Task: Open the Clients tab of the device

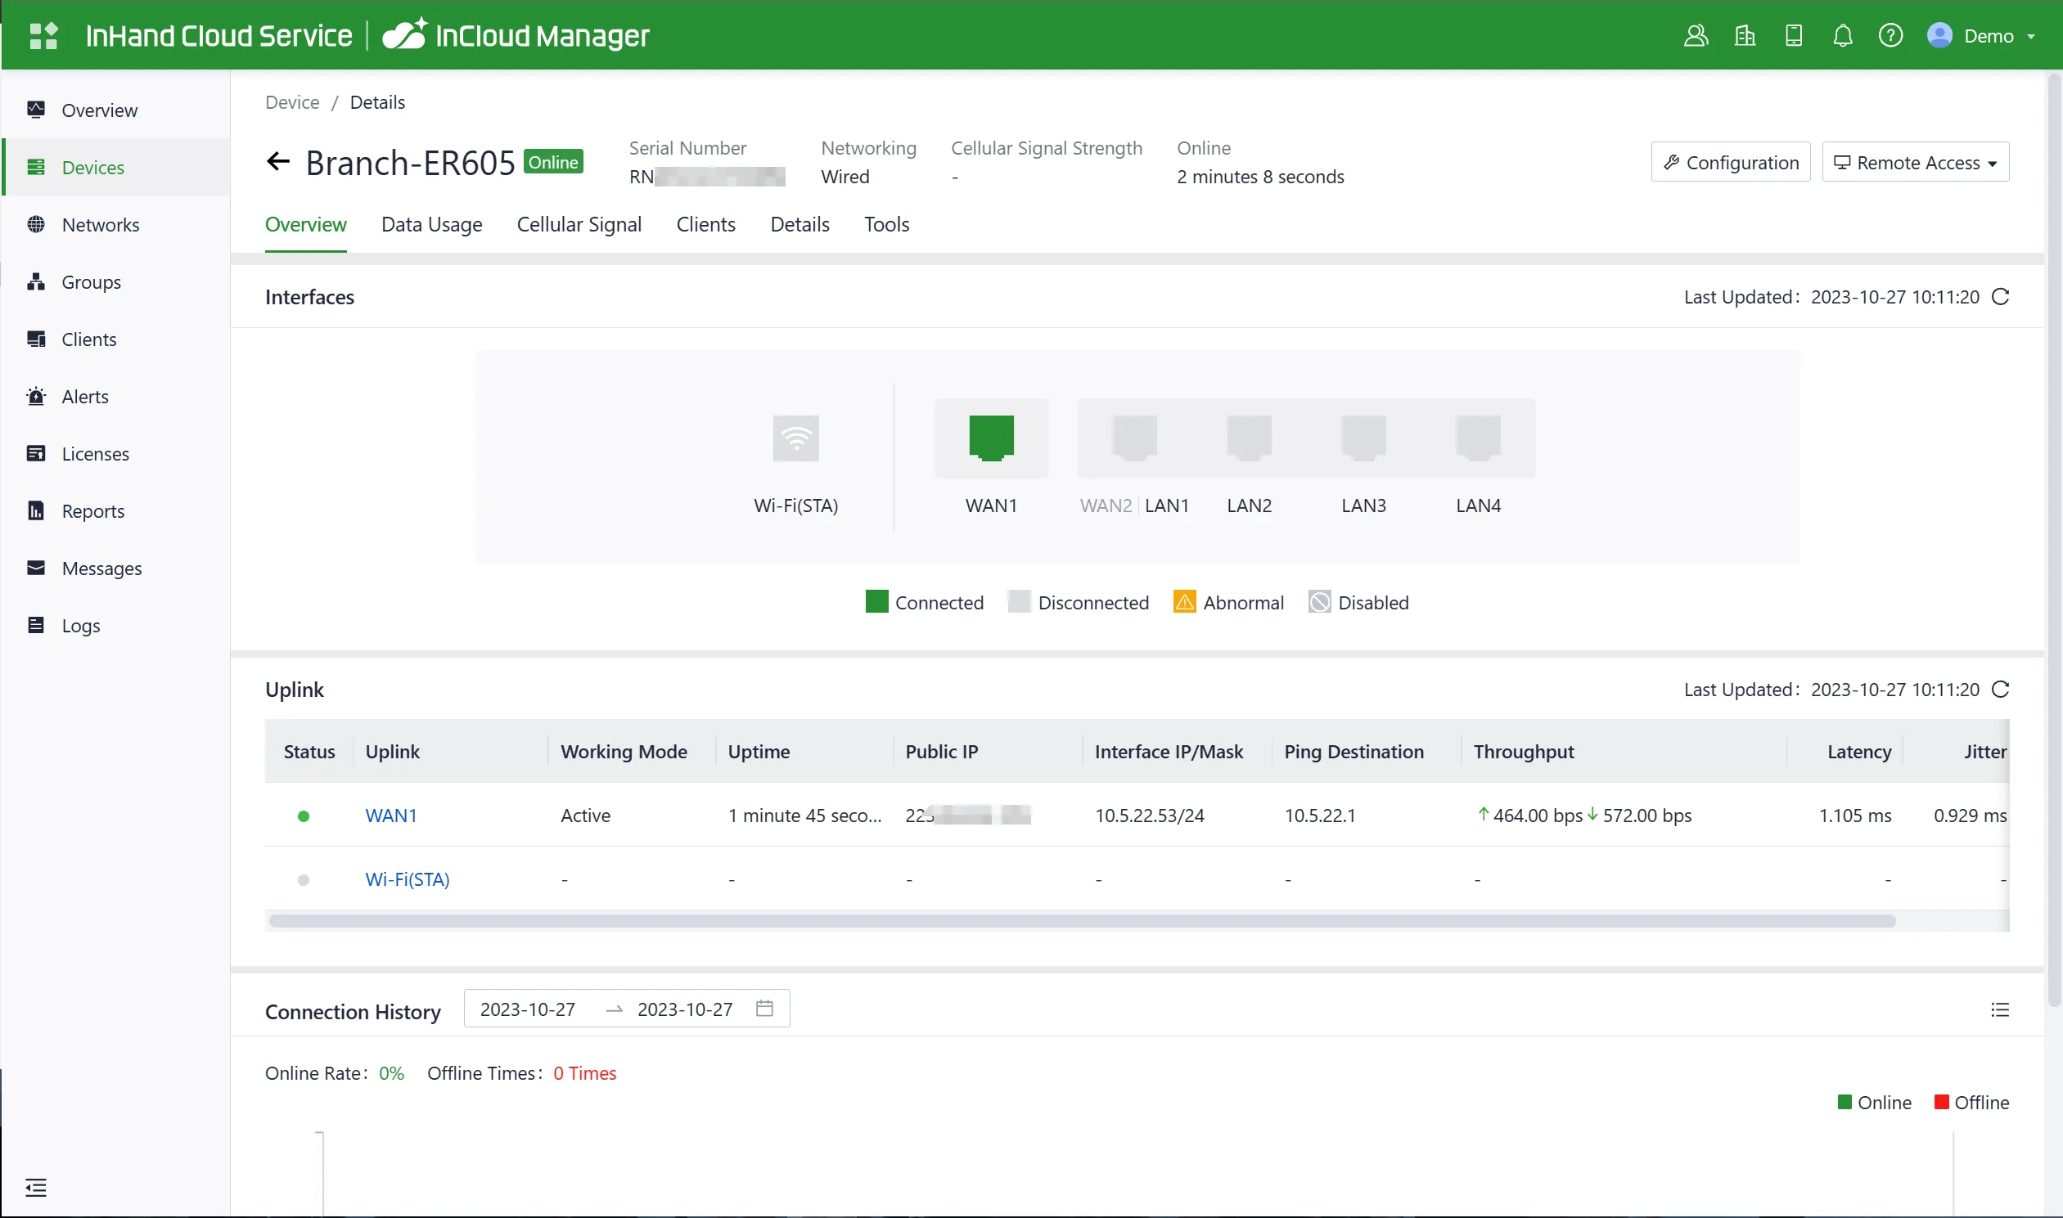Action: pos(705,224)
